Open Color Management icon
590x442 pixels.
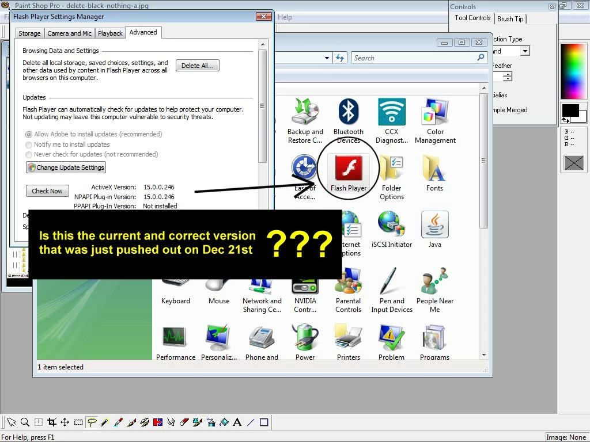click(x=435, y=121)
